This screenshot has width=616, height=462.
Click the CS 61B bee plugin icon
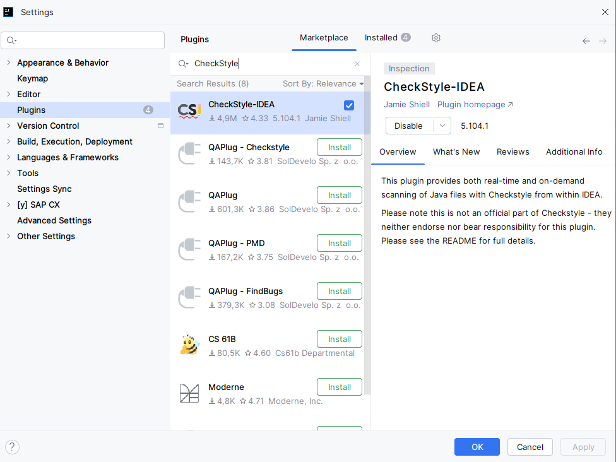pyautogui.click(x=189, y=345)
